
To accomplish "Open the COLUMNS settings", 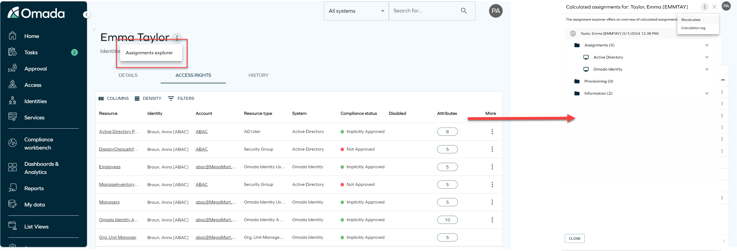I will pos(114,99).
